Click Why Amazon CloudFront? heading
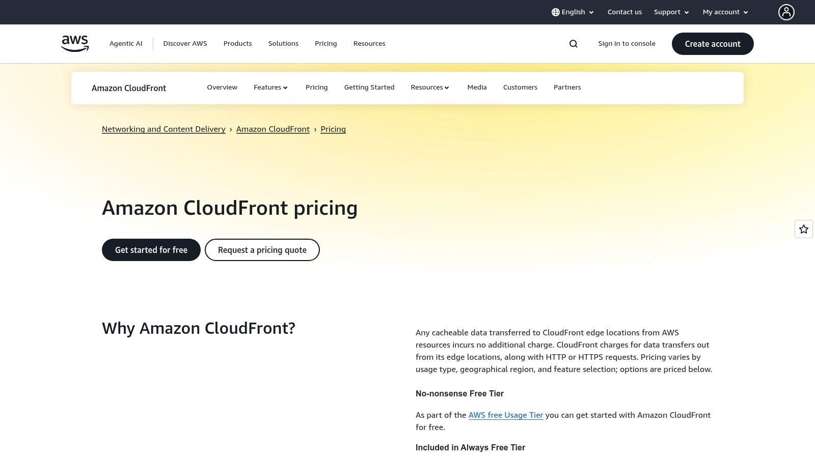 pos(199,328)
